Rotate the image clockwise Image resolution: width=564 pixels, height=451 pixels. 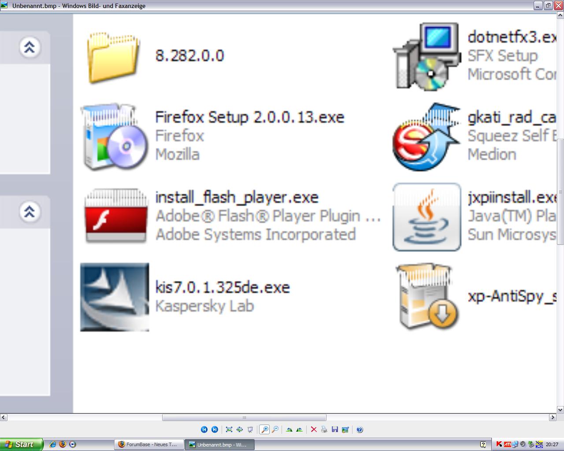point(289,429)
